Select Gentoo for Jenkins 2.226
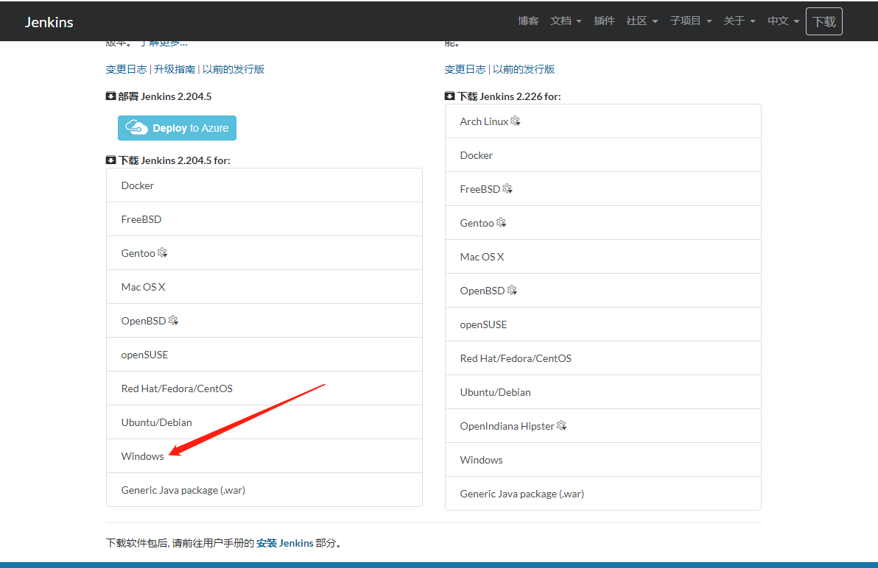Screen dimensions: 878x568 click(x=603, y=223)
